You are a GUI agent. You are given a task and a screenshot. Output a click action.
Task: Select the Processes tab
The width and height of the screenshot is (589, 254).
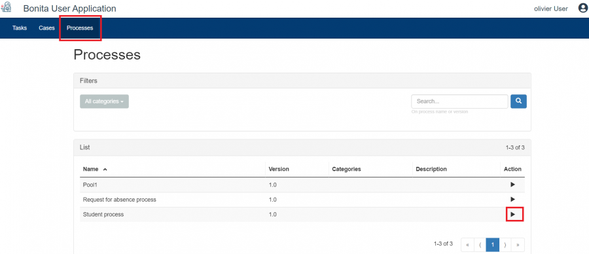pos(80,27)
